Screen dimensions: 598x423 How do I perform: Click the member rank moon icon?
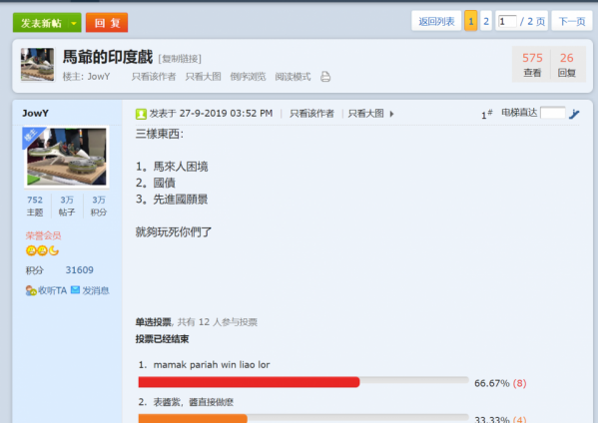tap(54, 250)
